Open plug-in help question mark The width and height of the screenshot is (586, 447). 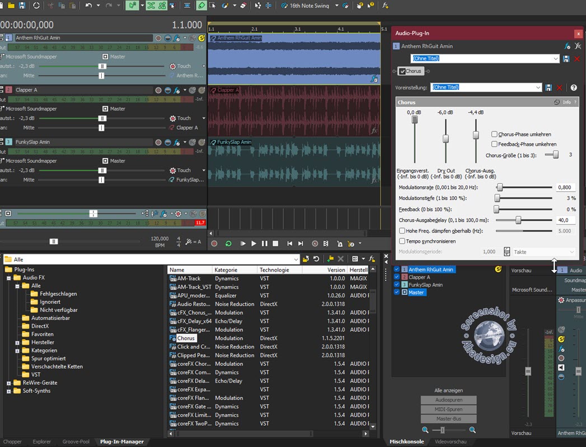point(574,87)
